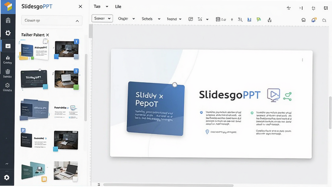Click the pin circle on the blue card

[175, 85]
